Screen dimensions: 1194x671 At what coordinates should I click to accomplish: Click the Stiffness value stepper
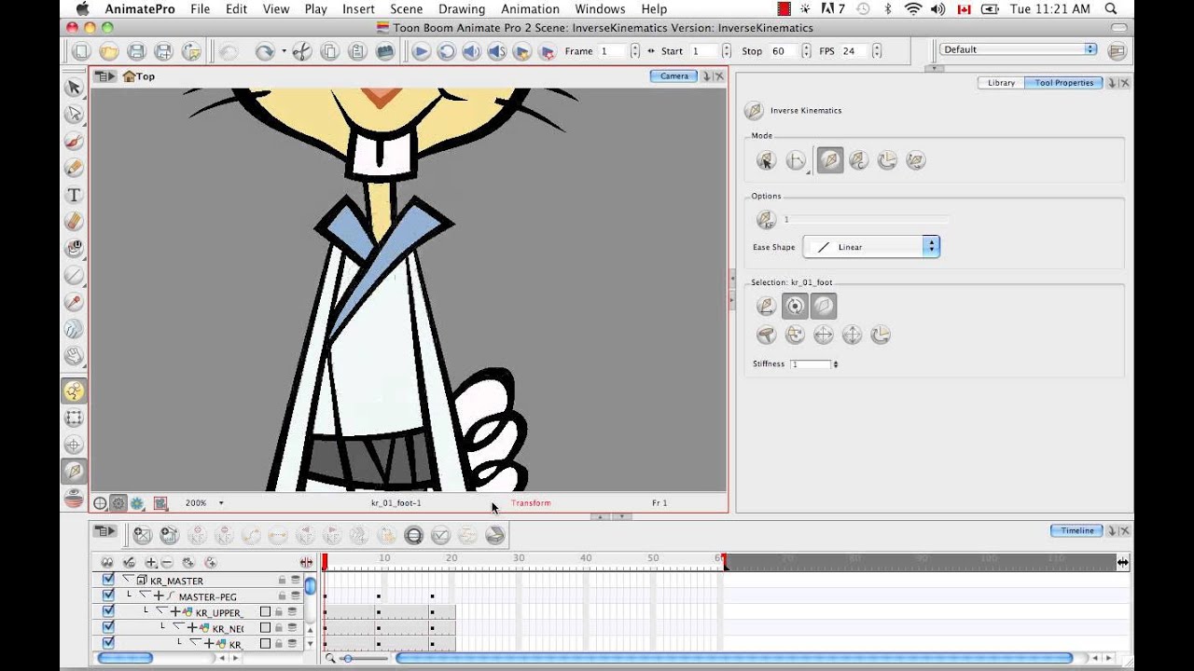coord(835,364)
